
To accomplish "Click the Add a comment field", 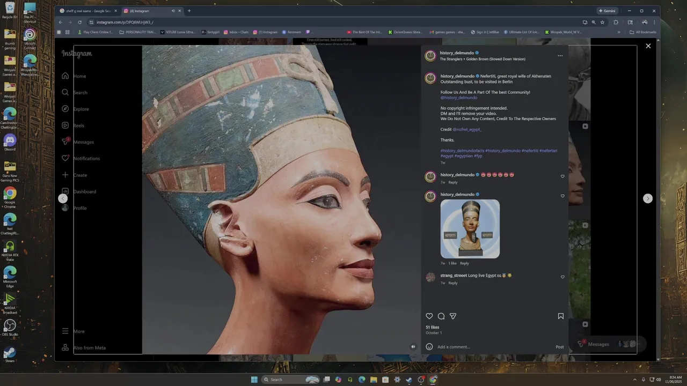I will pyautogui.click(x=494, y=347).
